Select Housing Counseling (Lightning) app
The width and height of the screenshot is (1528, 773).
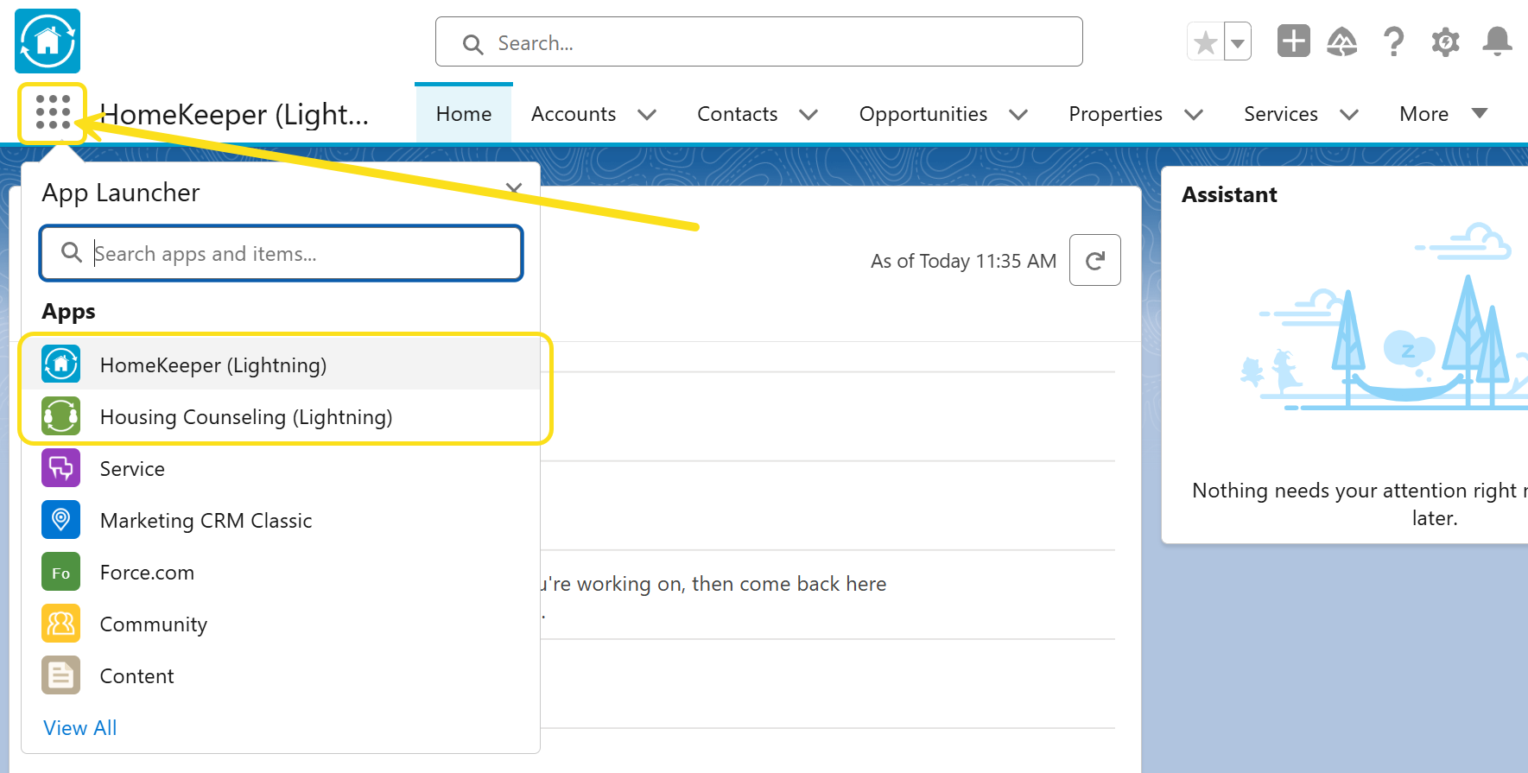click(246, 417)
